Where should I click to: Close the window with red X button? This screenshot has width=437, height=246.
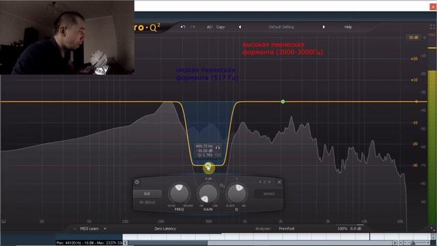point(433,6)
